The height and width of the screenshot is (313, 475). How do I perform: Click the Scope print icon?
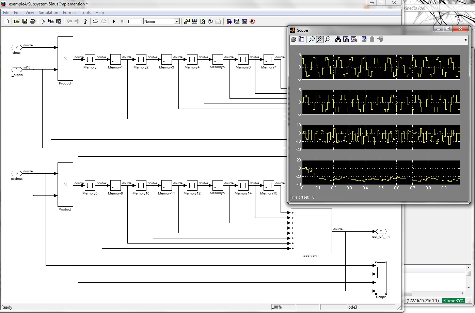coord(294,40)
